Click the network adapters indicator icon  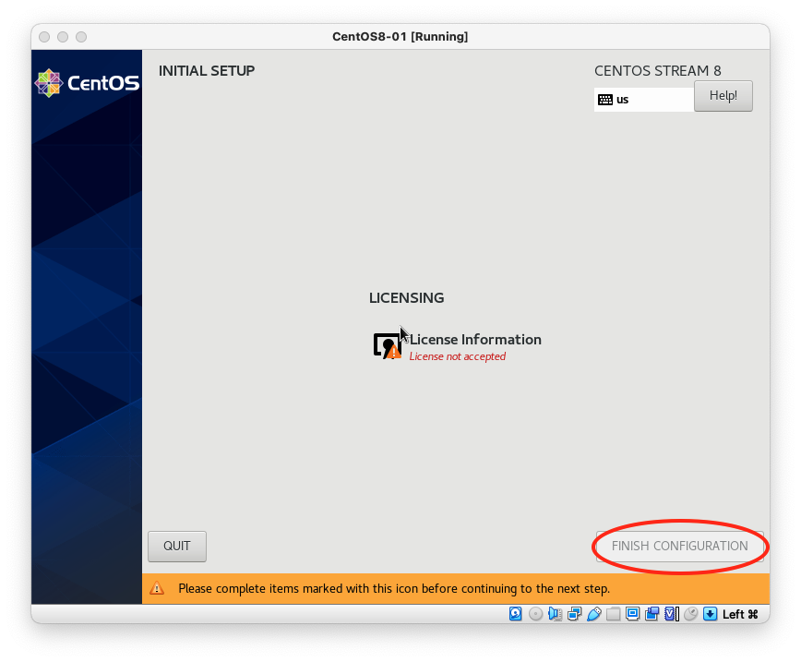point(574,613)
